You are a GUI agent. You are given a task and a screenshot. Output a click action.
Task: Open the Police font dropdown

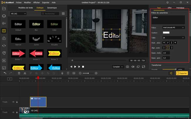[x=173, y=27]
